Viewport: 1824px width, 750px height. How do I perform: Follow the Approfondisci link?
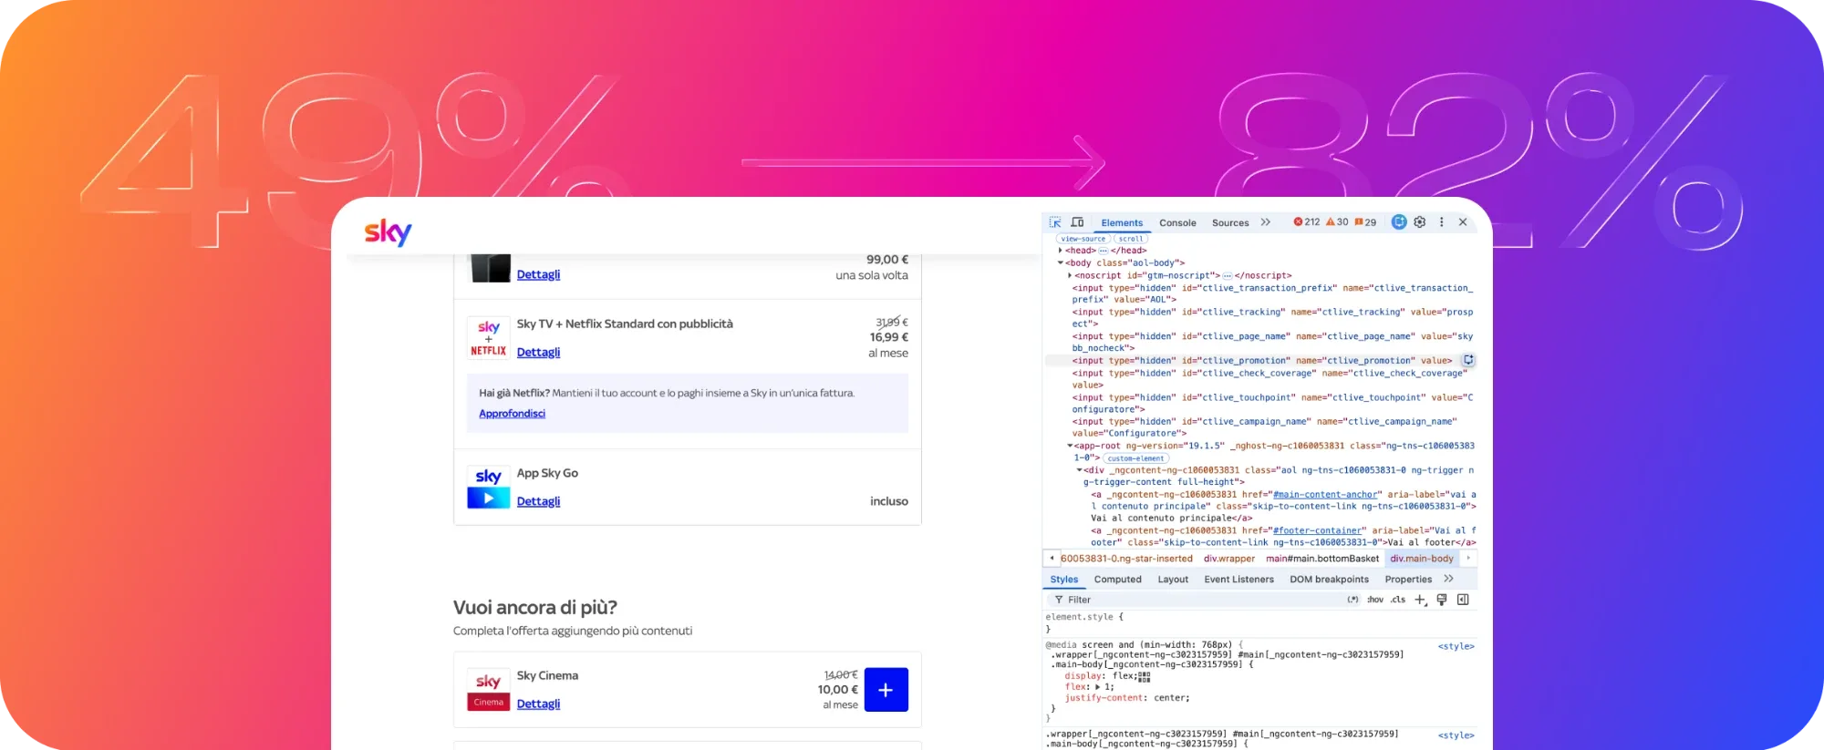(513, 414)
